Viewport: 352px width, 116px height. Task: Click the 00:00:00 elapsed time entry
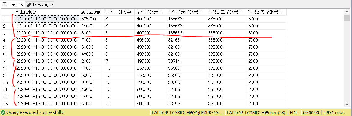pyautogui.click(x=311, y=112)
